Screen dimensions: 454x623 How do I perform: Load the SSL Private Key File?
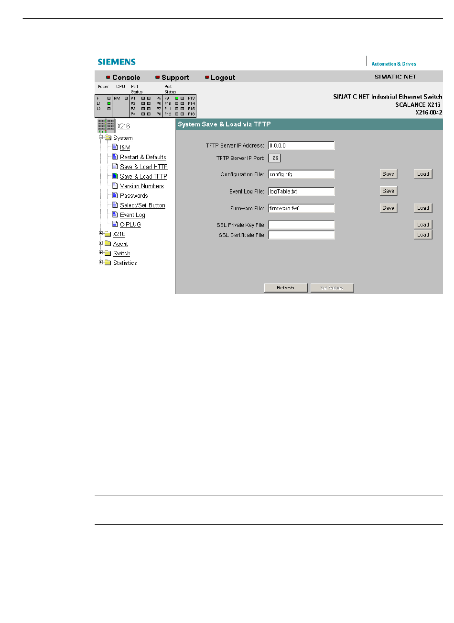tap(423, 225)
